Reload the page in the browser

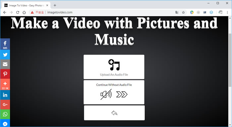[18, 13]
